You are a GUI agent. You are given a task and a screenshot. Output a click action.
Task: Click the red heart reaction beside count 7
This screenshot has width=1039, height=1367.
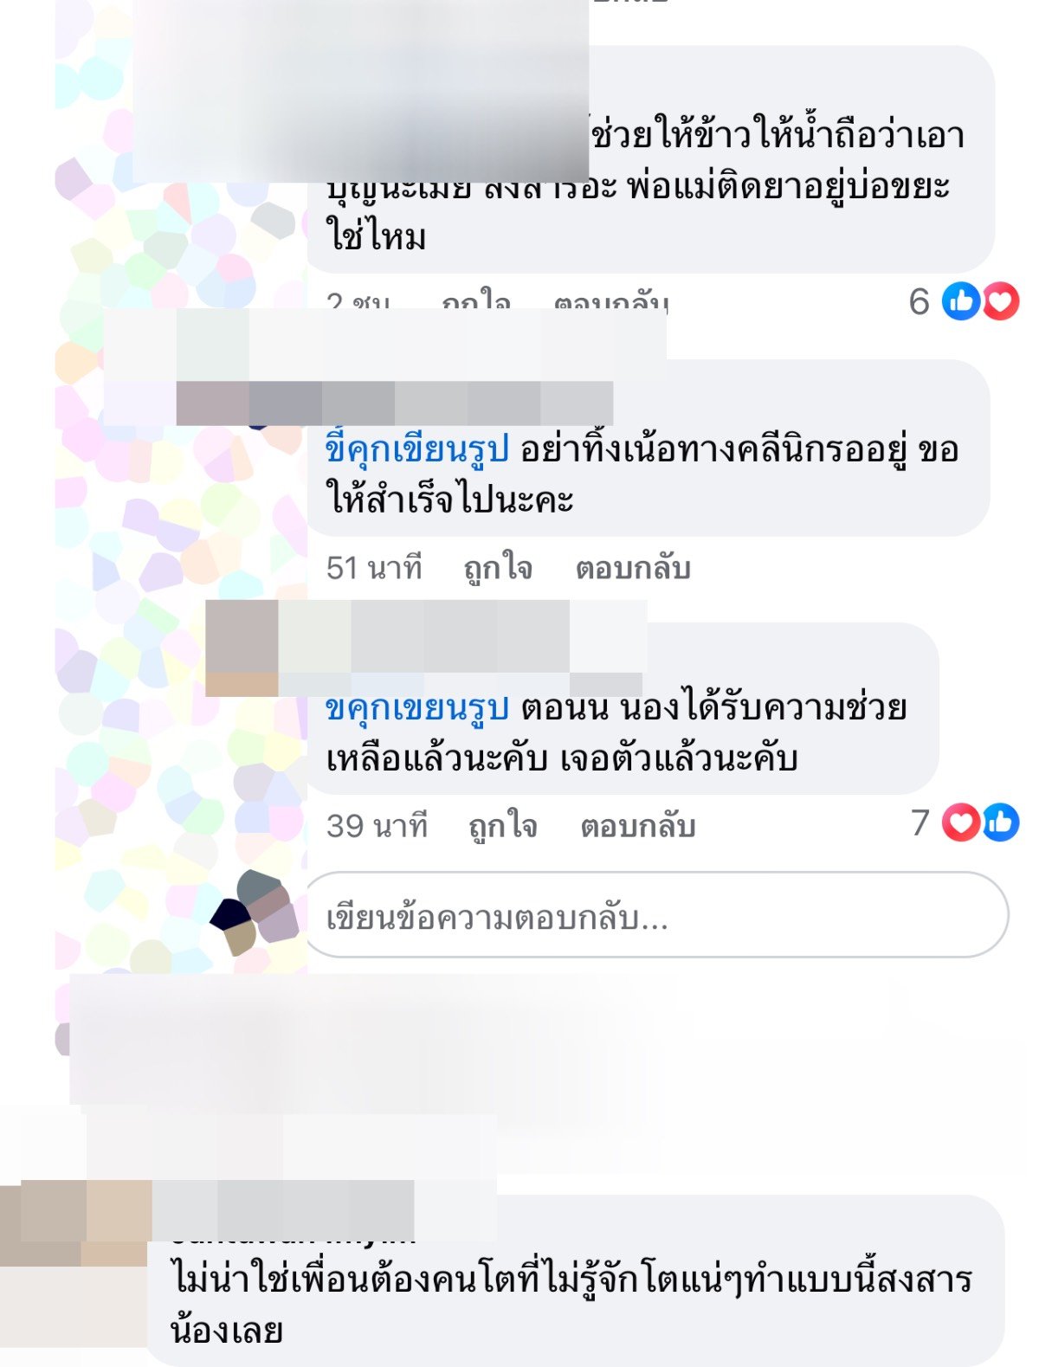point(961,822)
